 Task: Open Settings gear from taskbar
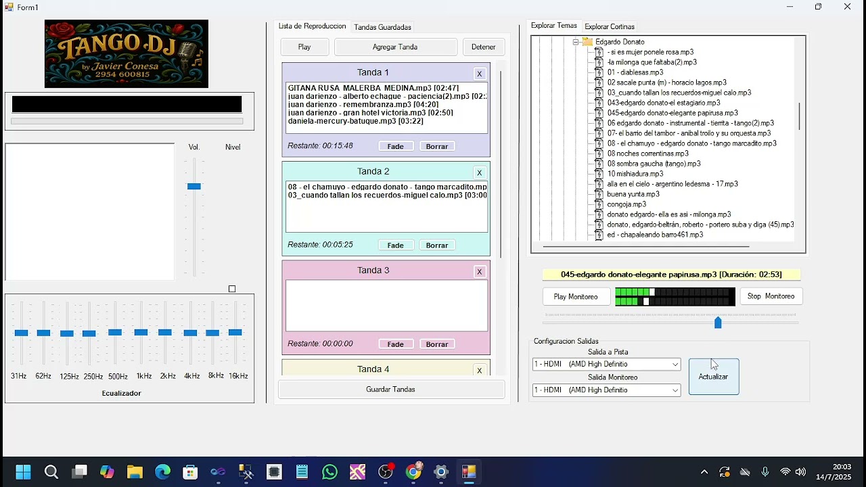click(441, 472)
